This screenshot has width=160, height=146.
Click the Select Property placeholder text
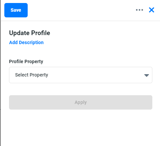[x=32, y=75]
